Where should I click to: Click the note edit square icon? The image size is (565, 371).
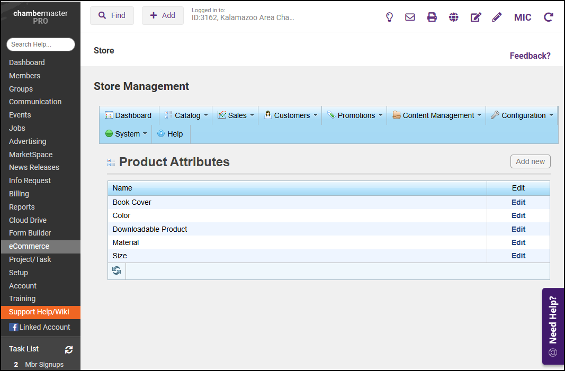click(476, 17)
